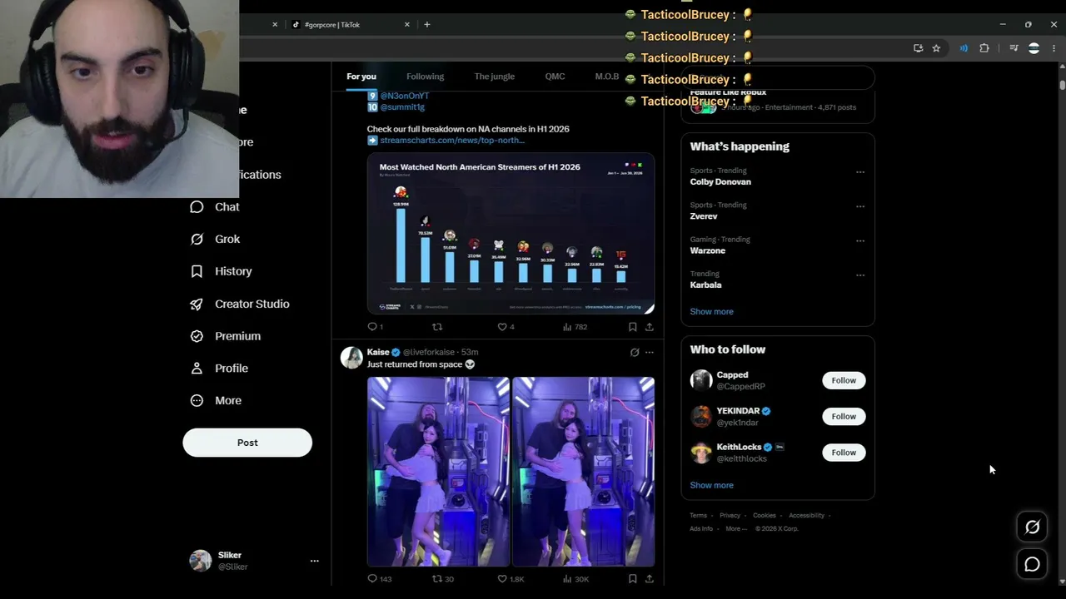Follow Capped

coord(844,380)
